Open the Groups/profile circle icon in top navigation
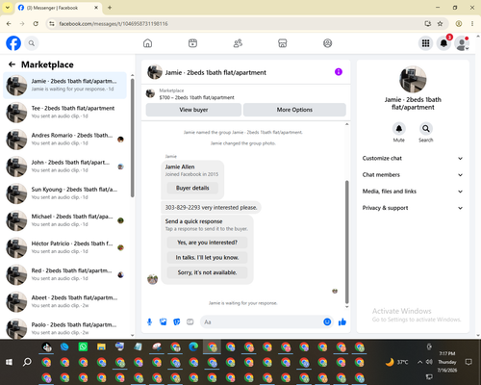This screenshot has height=385, width=481. click(327, 43)
